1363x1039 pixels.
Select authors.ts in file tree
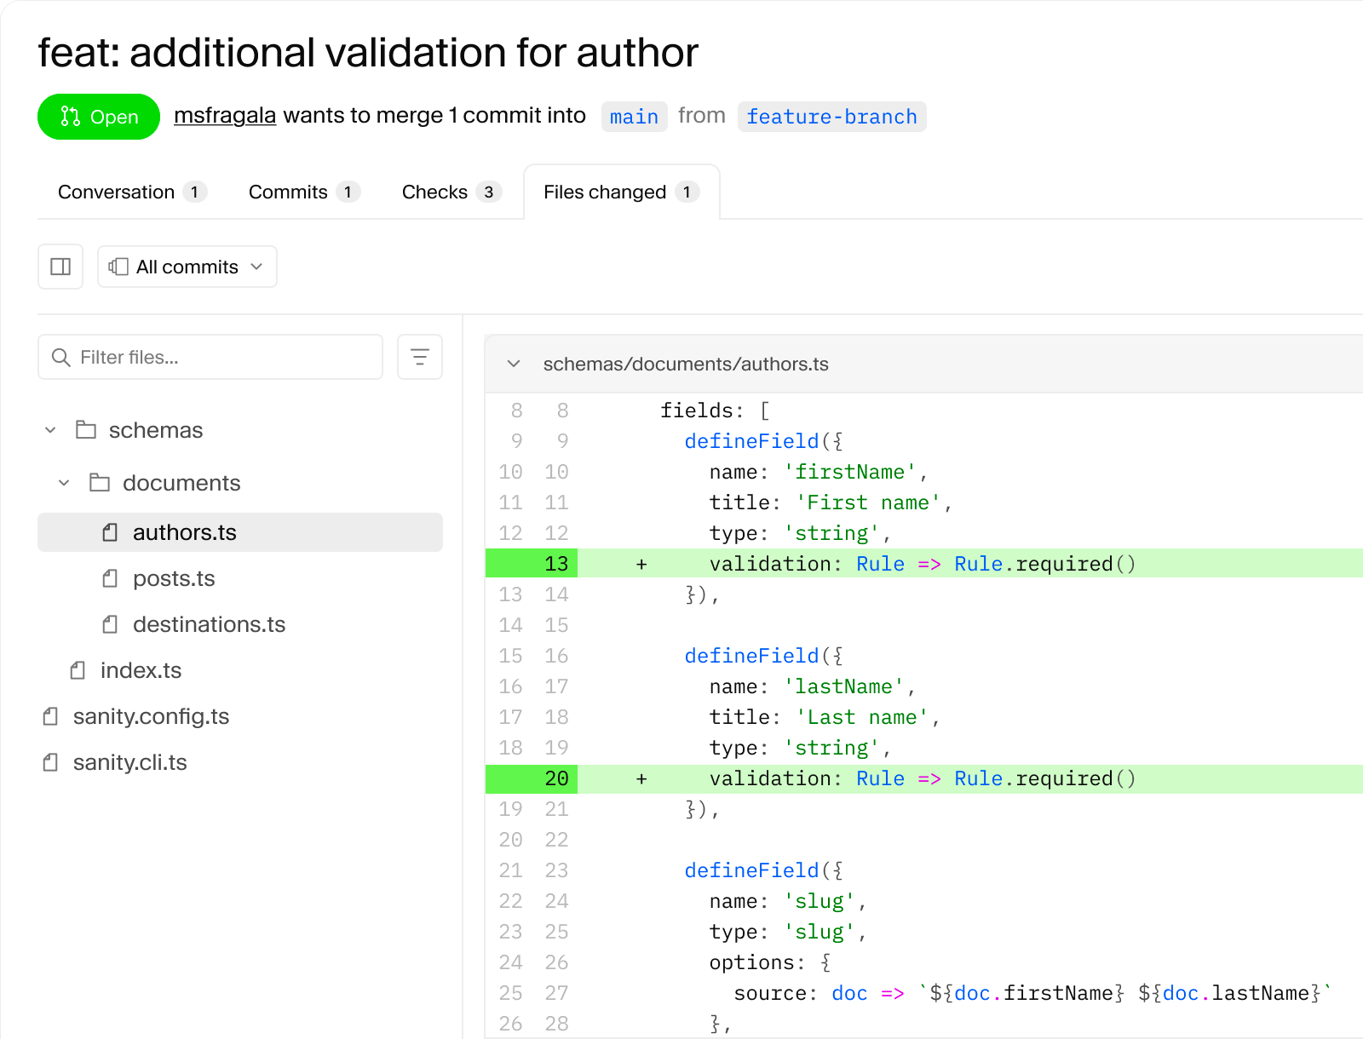pos(240,532)
